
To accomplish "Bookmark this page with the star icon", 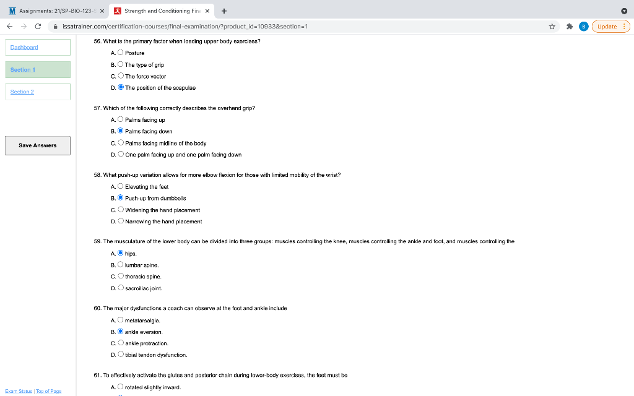I will click(552, 26).
